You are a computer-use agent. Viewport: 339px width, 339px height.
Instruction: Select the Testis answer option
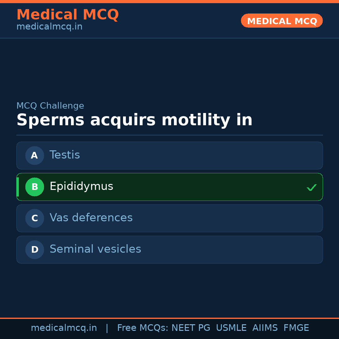(x=65, y=155)
